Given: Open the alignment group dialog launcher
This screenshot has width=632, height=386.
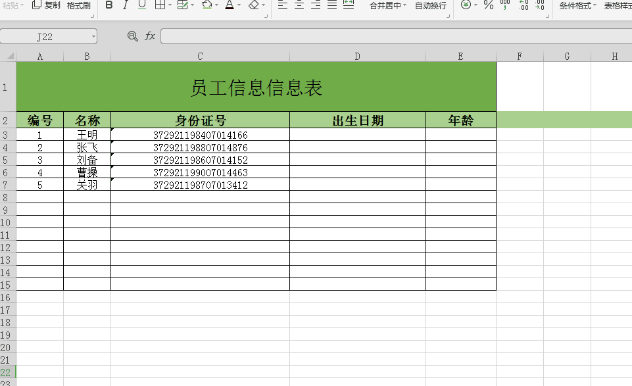Looking at the screenshot, I should [449, 16].
